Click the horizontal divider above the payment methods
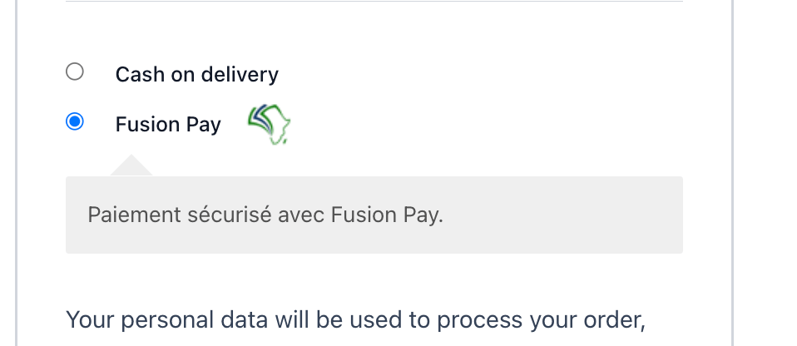797x346 pixels. pyautogui.click(x=374, y=2)
